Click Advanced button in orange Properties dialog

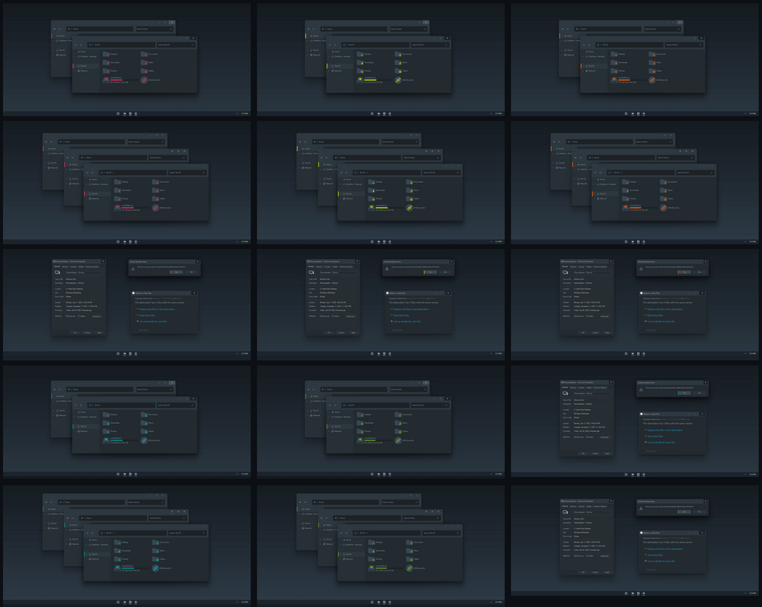604,316
